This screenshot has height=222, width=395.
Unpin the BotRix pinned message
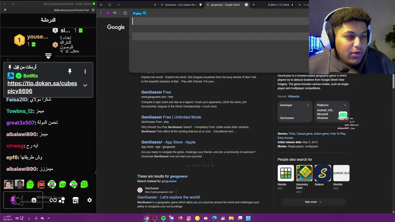click(x=70, y=72)
